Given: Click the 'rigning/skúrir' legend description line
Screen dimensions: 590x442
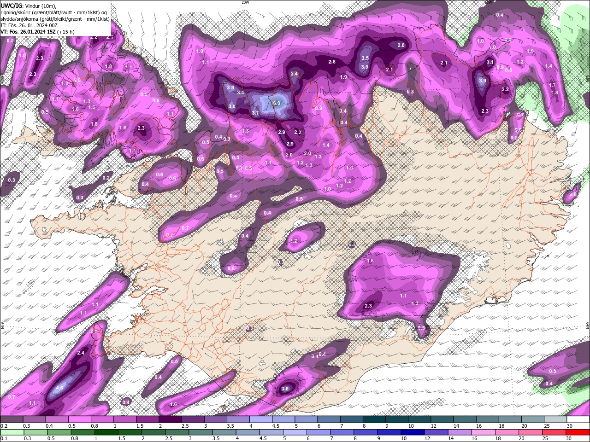Looking at the screenshot, I should pos(54,12).
